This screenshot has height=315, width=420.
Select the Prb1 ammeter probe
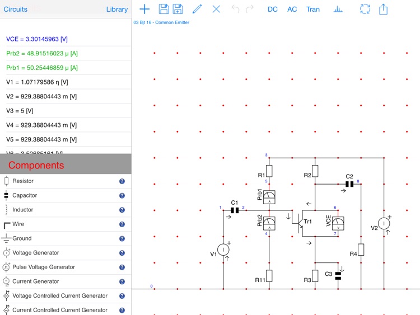pos(269,198)
